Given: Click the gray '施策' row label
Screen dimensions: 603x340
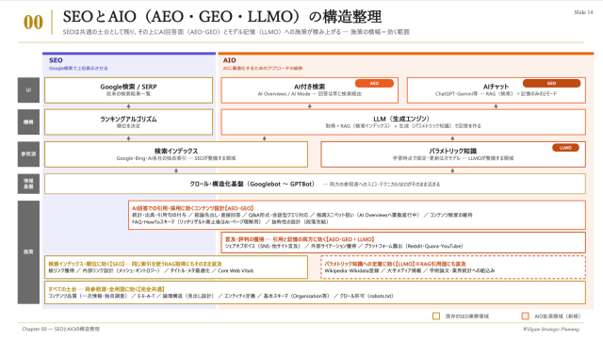Looking at the screenshot, I should click(28, 251).
